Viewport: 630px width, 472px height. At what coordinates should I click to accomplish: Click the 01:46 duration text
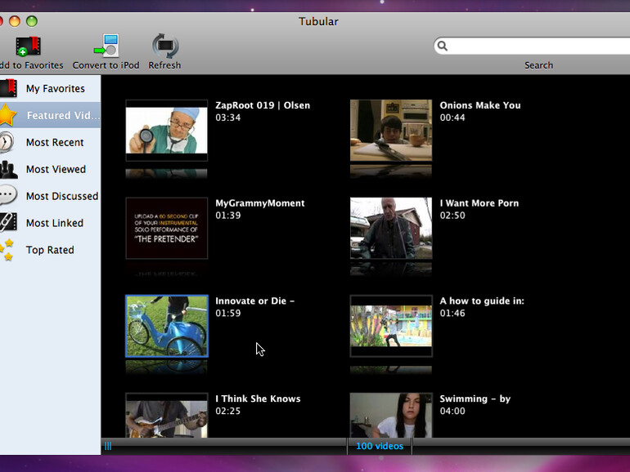pos(452,314)
